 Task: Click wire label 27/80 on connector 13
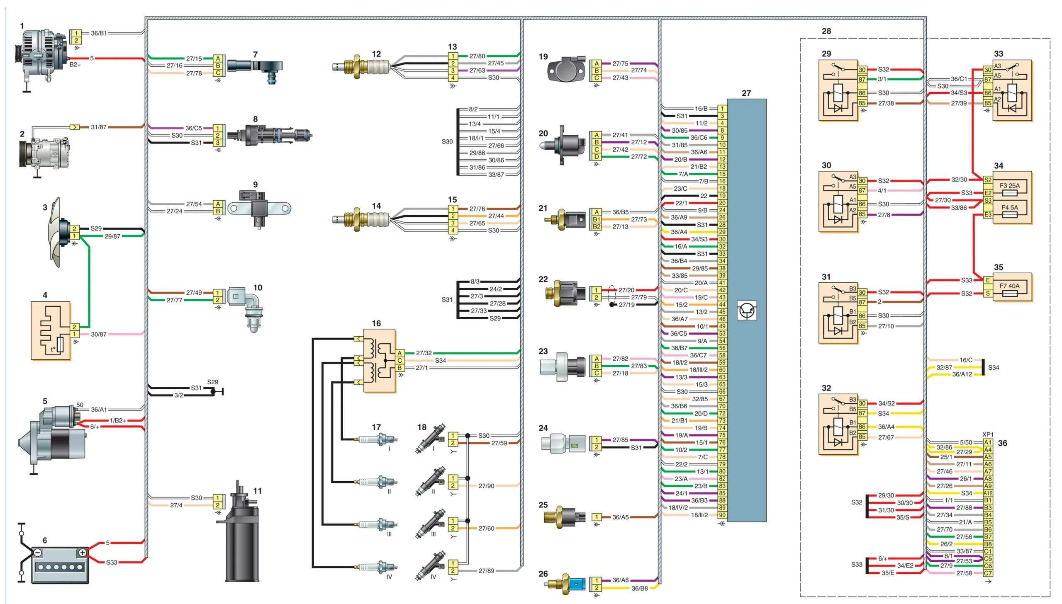coord(477,56)
